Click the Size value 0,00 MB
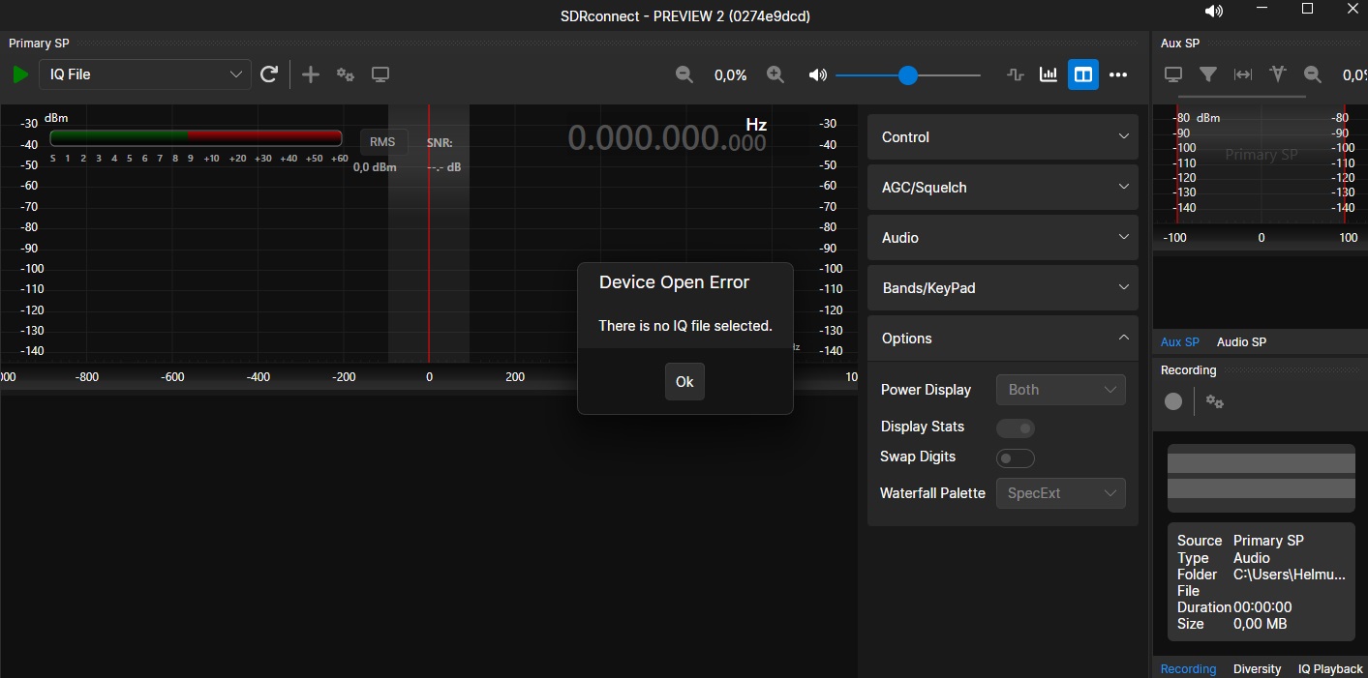The width and height of the screenshot is (1368, 678). pyautogui.click(x=1260, y=624)
